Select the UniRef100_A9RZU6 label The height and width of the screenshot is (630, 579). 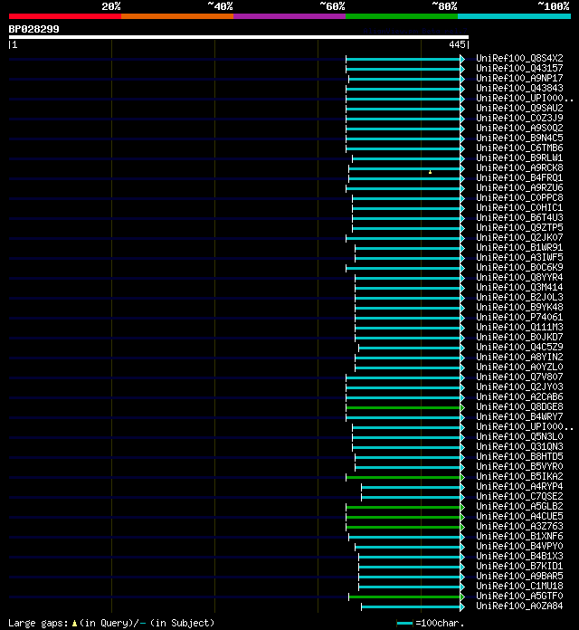click(519, 187)
